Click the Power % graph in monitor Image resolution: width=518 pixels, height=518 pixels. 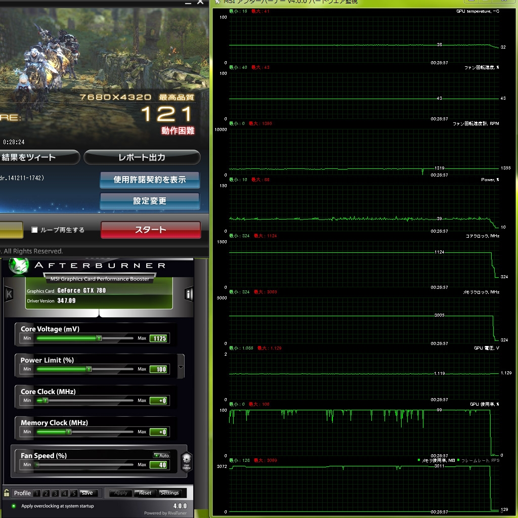(364, 208)
